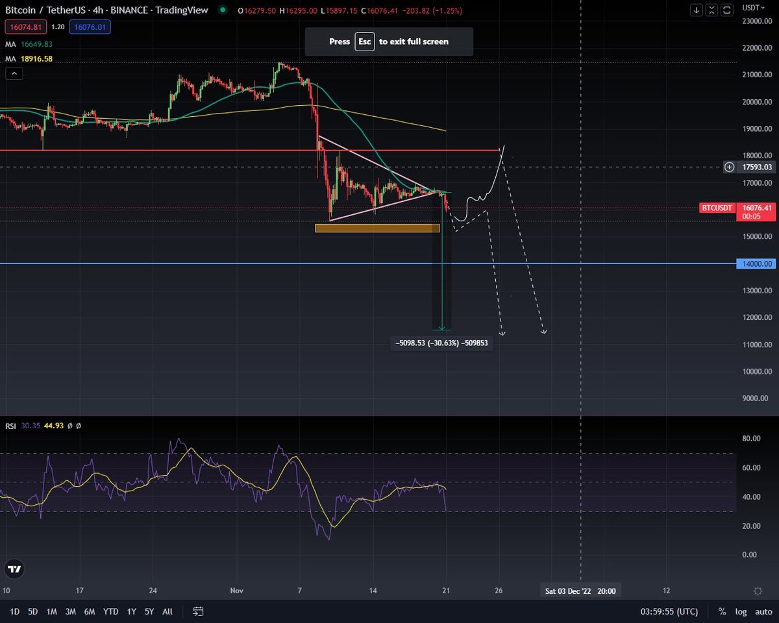
Task: Click the TradingView logo in chart corner
Action: point(14,568)
